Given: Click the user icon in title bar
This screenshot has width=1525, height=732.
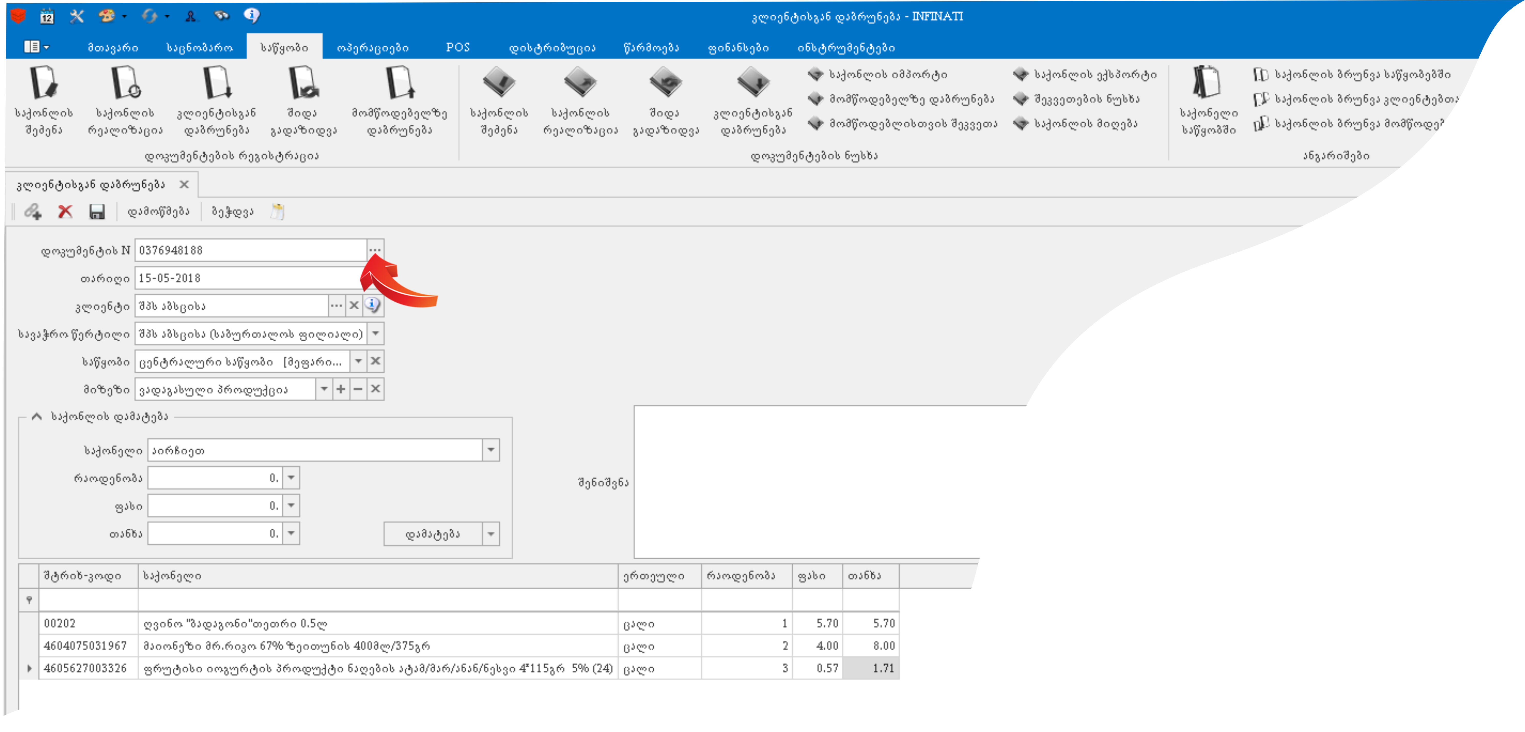Looking at the screenshot, I should [x=191, y=16].
